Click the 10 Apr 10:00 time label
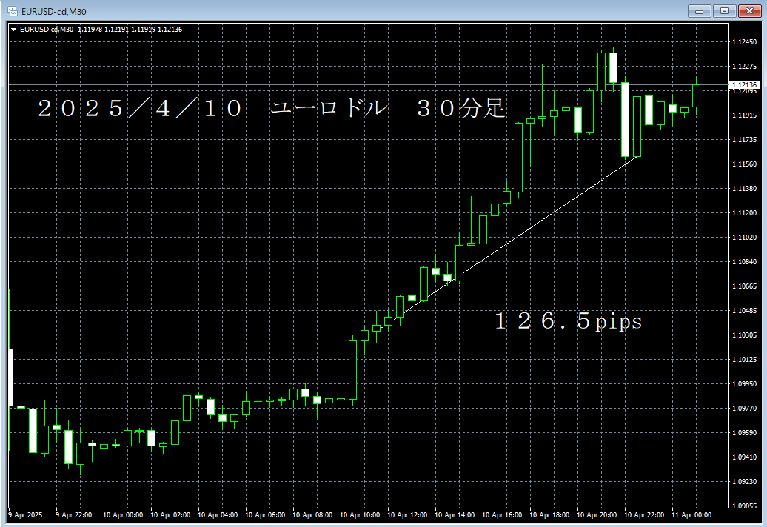The width and height of the screenshot is (767, 527). (360, 514)
